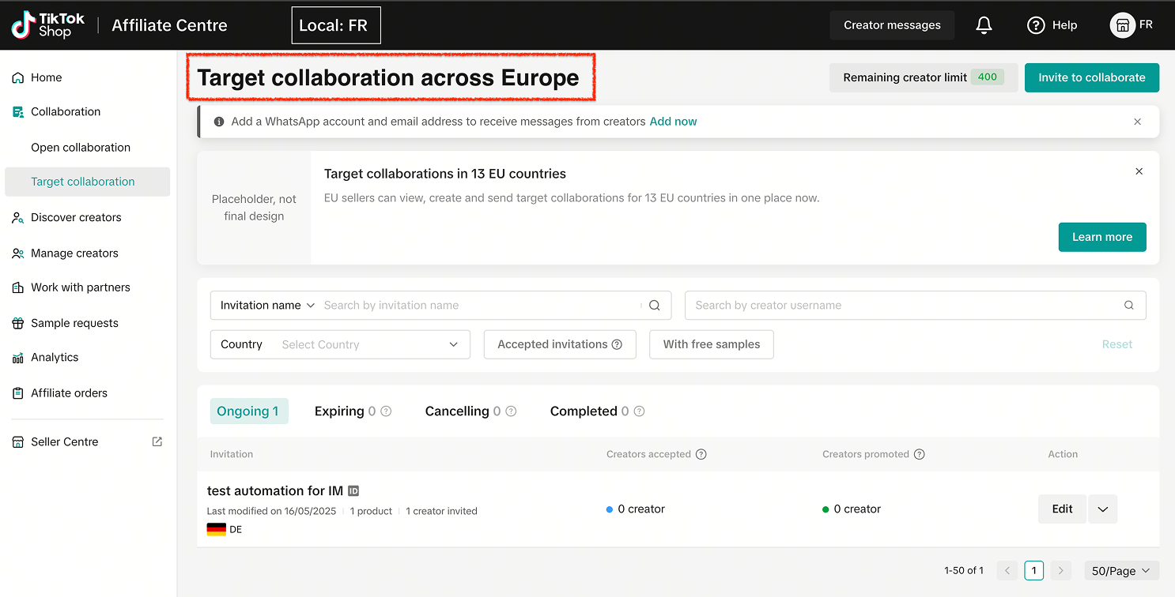The height and width of the screenshot is (597, 1175).
Task: Expand the more actions arrow beside Edit
Action: [1103, 509]
